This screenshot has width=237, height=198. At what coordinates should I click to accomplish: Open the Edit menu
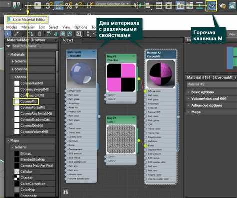pos(42,27)
